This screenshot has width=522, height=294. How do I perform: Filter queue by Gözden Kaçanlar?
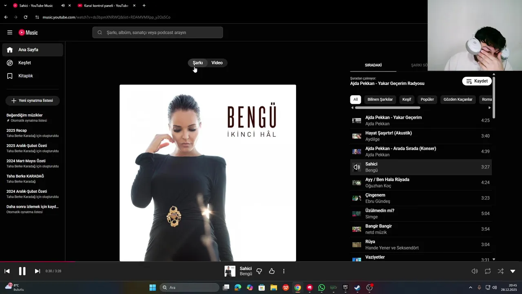pyautogui.click(x=458, y=99)
